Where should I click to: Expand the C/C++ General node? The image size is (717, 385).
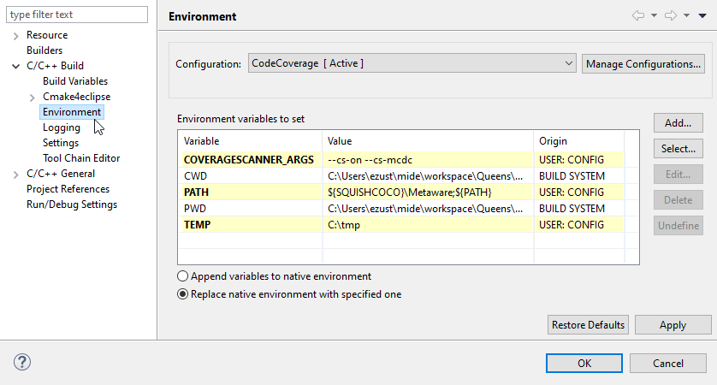pos(16,175)
